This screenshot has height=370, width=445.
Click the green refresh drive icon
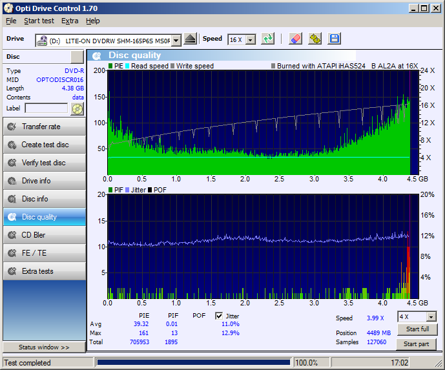[x=267, y=39]
